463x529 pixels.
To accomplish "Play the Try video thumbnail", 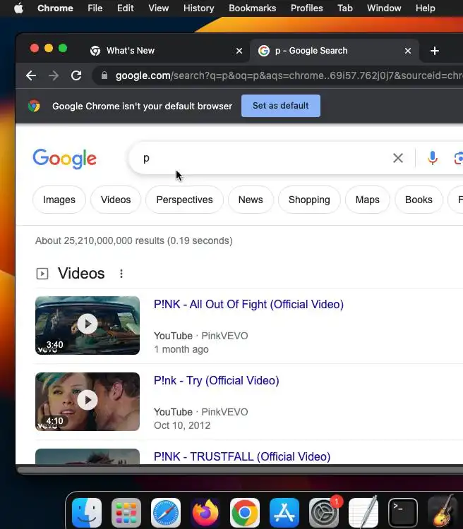I will [88, 401].
